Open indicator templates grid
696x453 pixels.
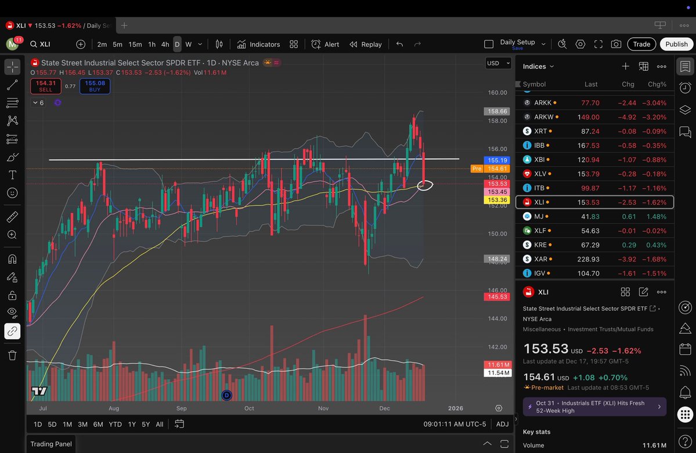[x=294, y=44]
